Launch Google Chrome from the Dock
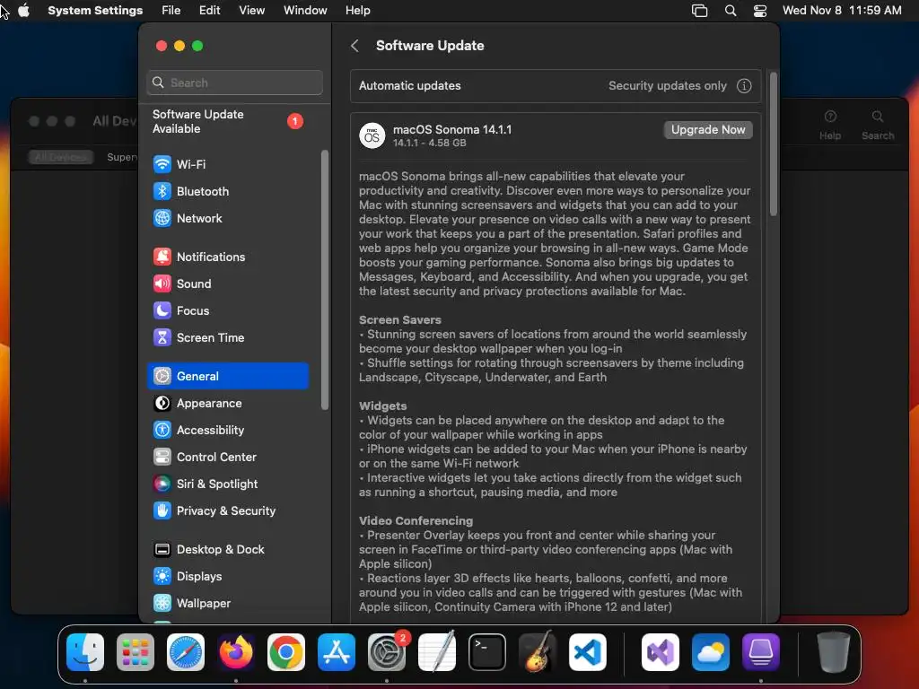 point(286,652)
